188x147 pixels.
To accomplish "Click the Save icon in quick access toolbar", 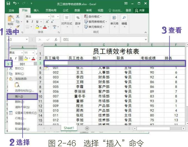I will click(x=8, y=4).
